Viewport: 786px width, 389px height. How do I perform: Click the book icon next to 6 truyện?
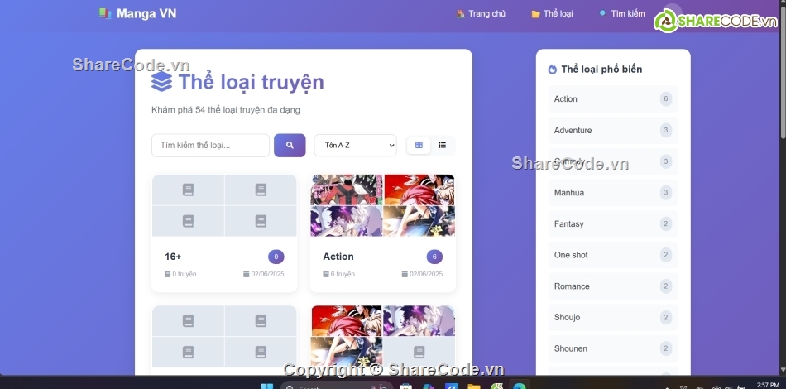[x=326, y=274]
